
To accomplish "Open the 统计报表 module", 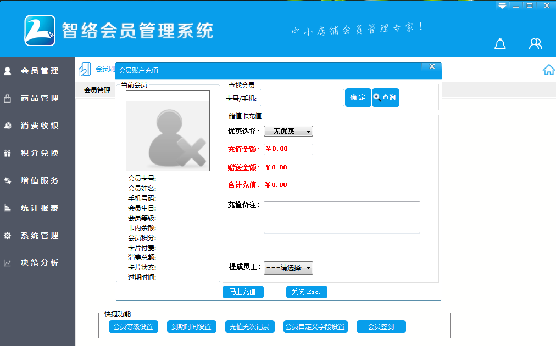I will 37,208.
